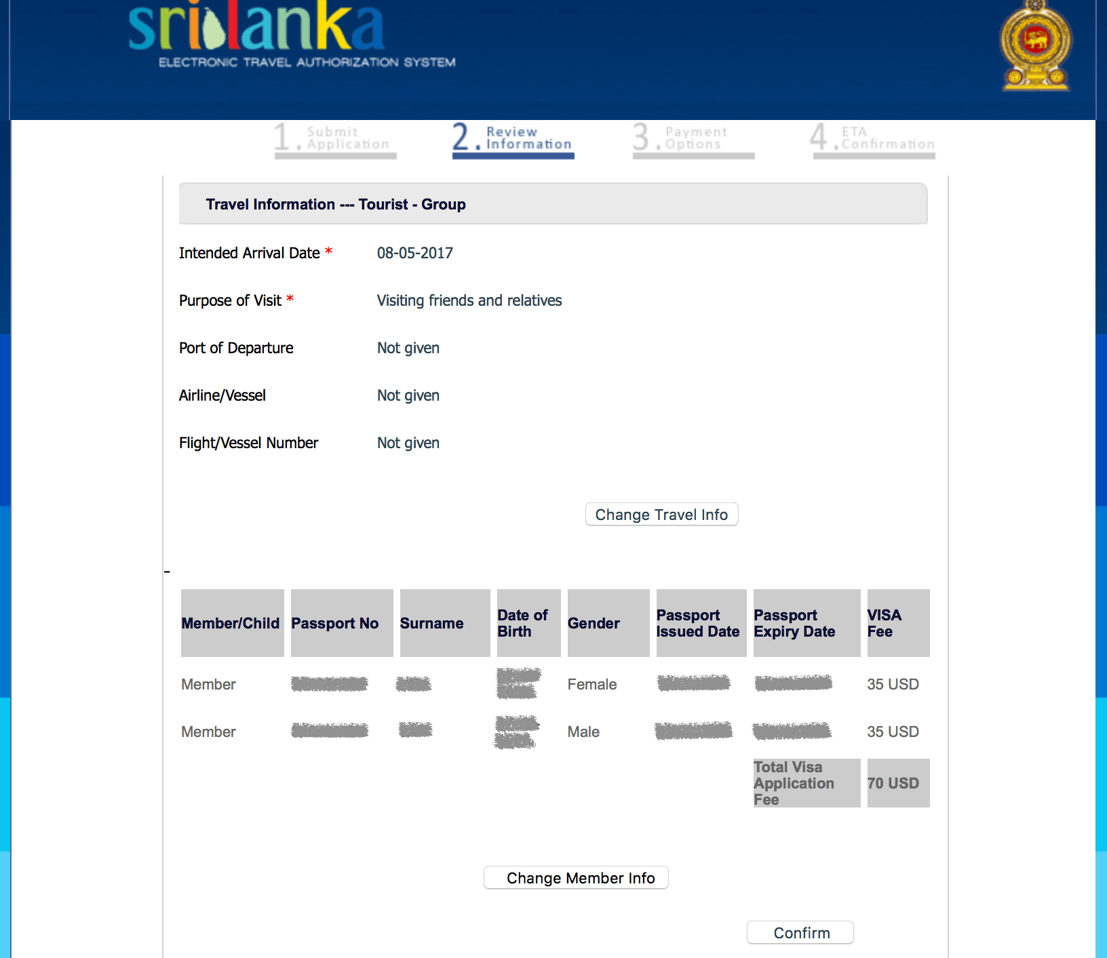1107x958 pixels.
Task: Click 'Member' in the Female row
Action: pyautogui.click(x=208, y=684)
